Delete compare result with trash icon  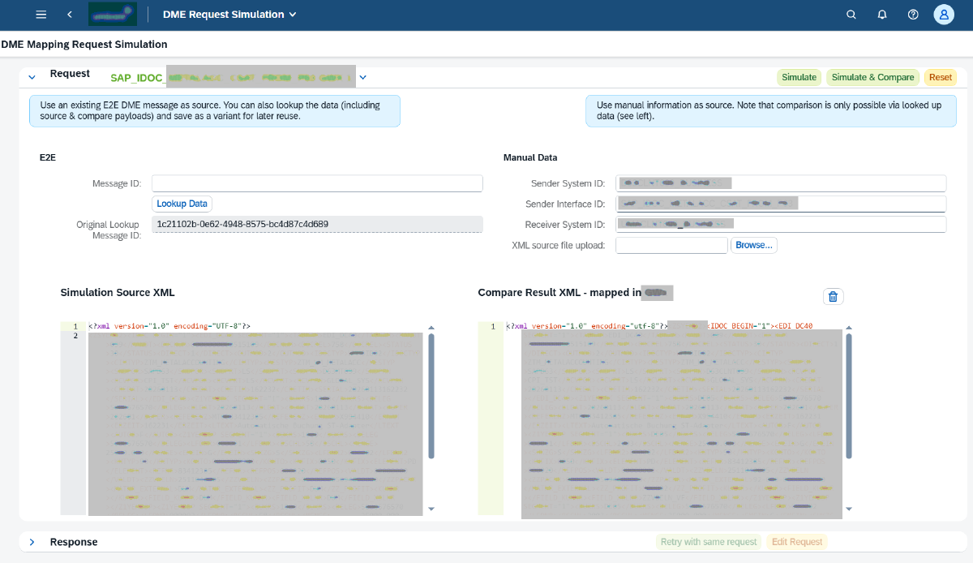pos(833,297)
